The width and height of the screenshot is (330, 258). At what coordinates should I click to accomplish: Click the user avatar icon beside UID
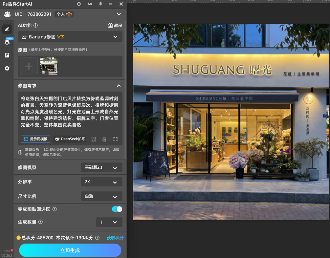point(7,14)
